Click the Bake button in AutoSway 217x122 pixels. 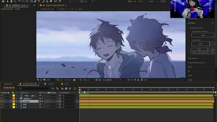199,49
